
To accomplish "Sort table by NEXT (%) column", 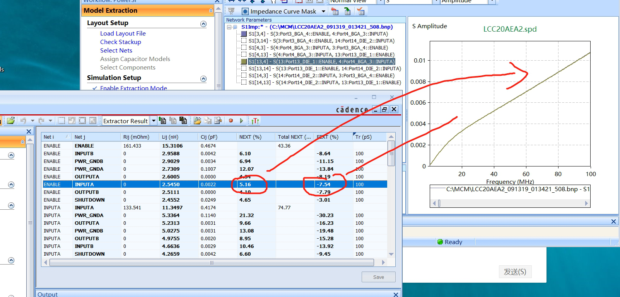I will coord(256,137).
